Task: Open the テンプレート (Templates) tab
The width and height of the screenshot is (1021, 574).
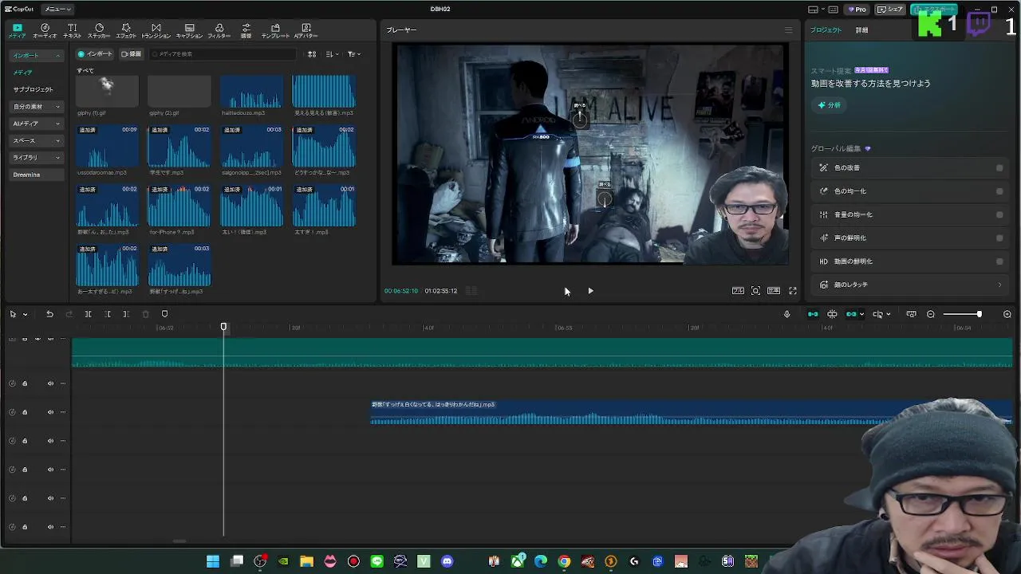Action: 275,31
